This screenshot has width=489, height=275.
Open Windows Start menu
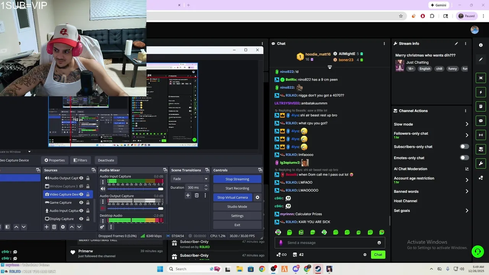tap(160, 269)
